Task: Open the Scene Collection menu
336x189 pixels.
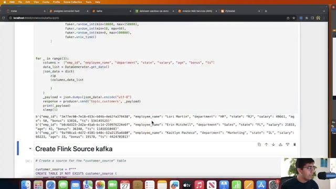Action: pos(72,2)
